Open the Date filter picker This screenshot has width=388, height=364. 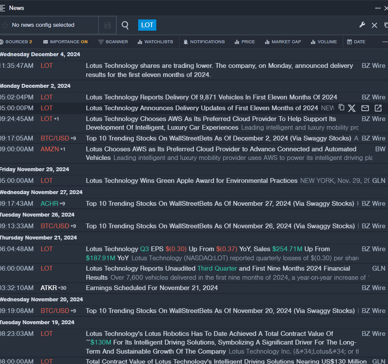(x=356, y=42)
